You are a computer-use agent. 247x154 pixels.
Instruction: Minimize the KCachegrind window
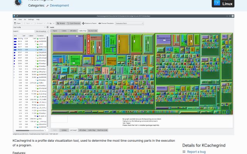click(x=227, y=16)
